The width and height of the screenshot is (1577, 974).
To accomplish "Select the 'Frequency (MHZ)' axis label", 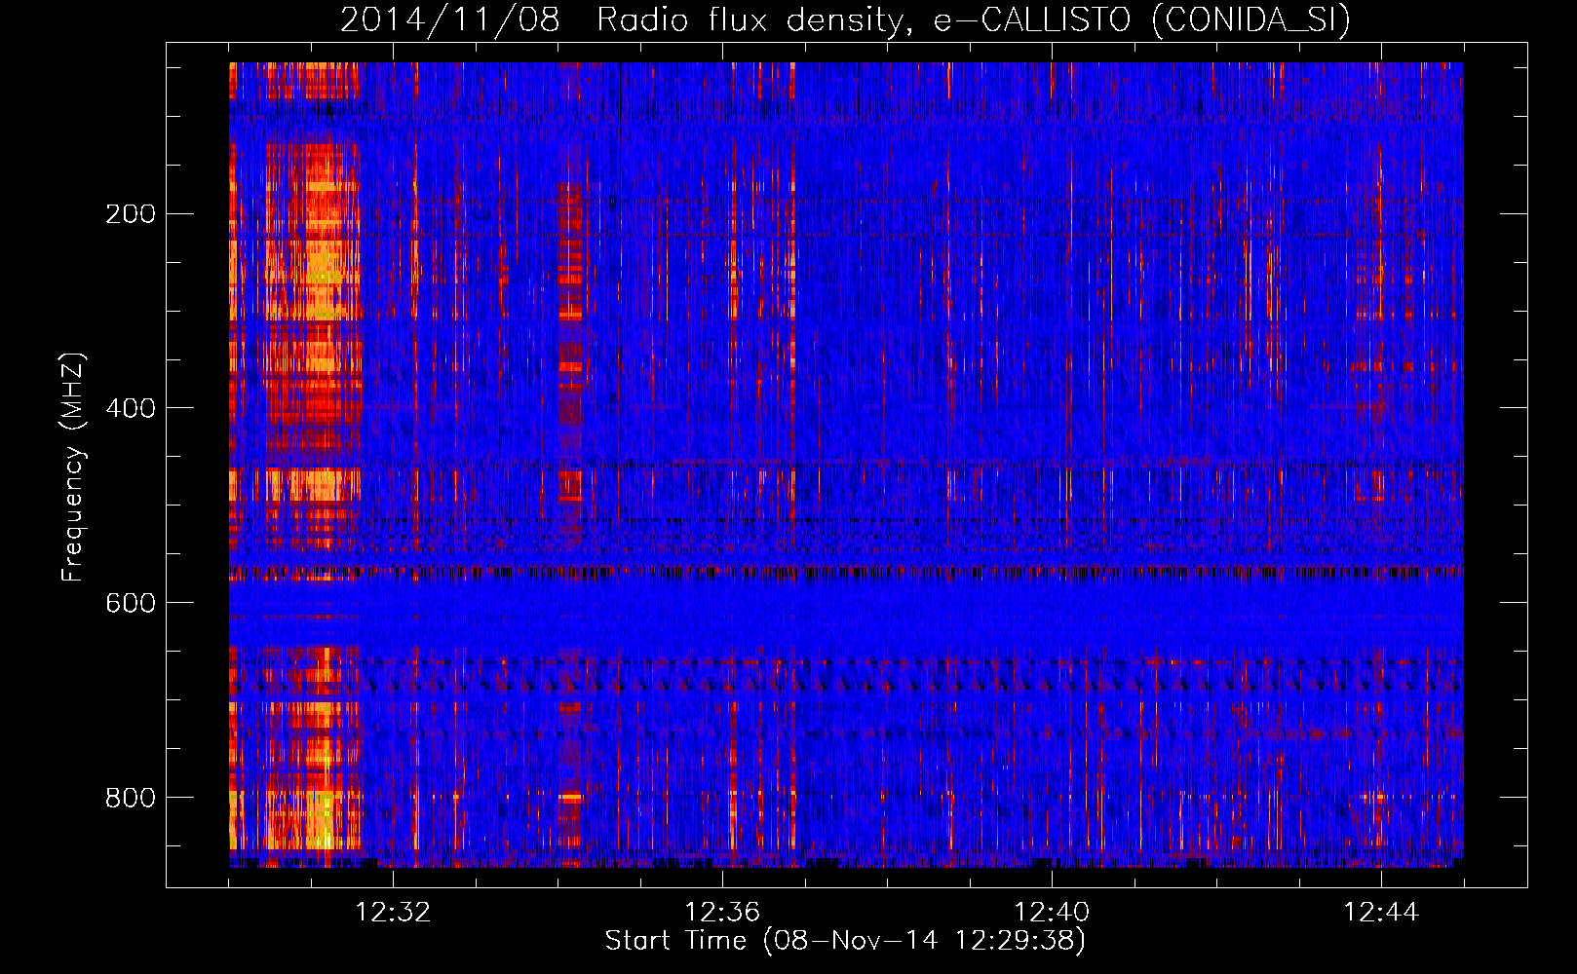I will tap(73, 468).
